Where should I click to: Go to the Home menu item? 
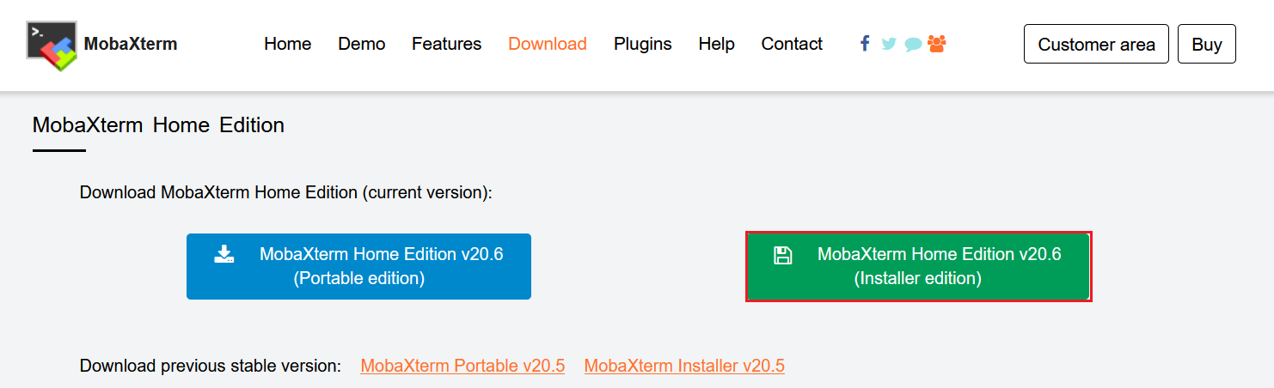click(287, 44)
